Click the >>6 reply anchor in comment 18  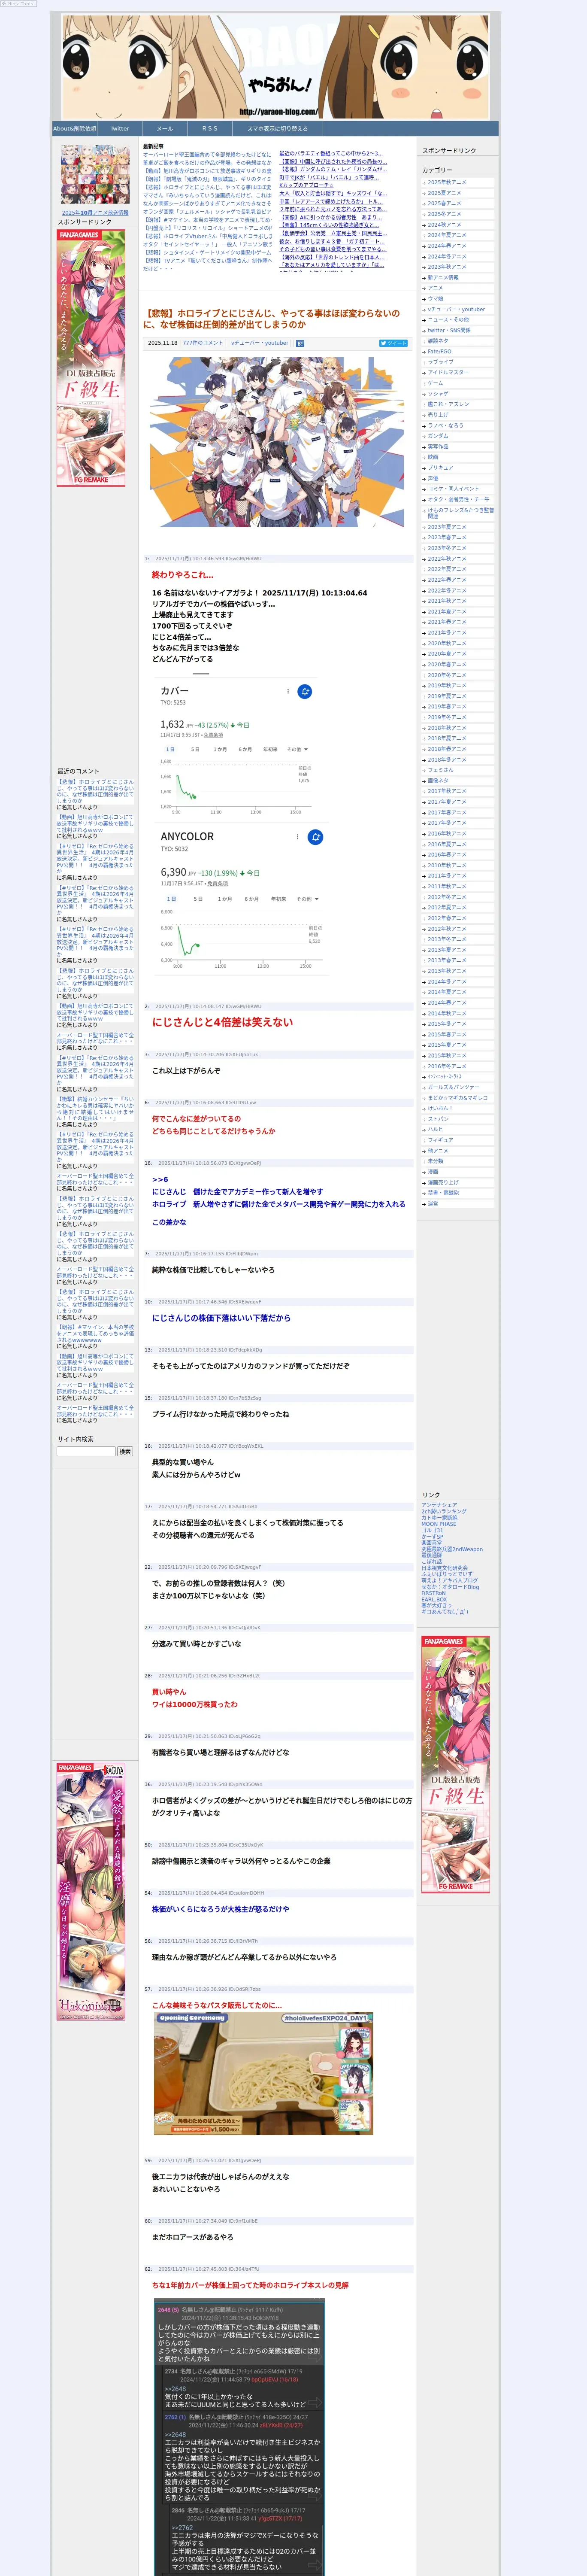coord(160,1180)
